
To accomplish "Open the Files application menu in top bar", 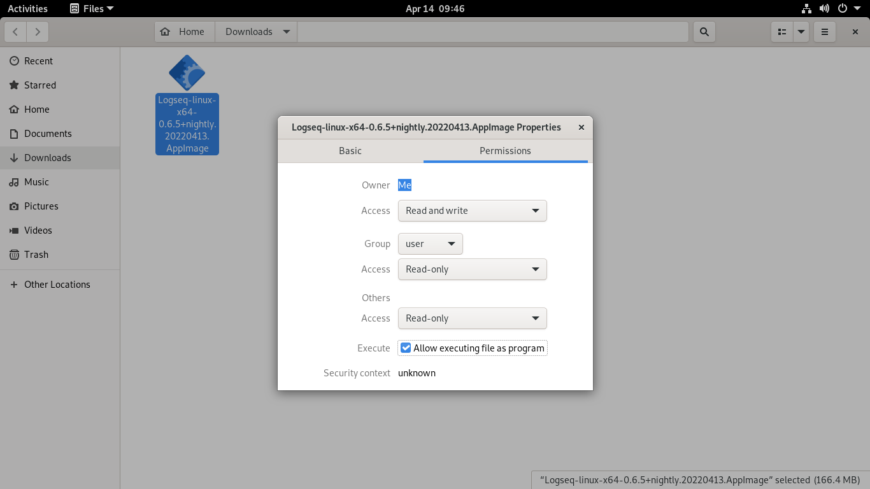I will [92, 8].
